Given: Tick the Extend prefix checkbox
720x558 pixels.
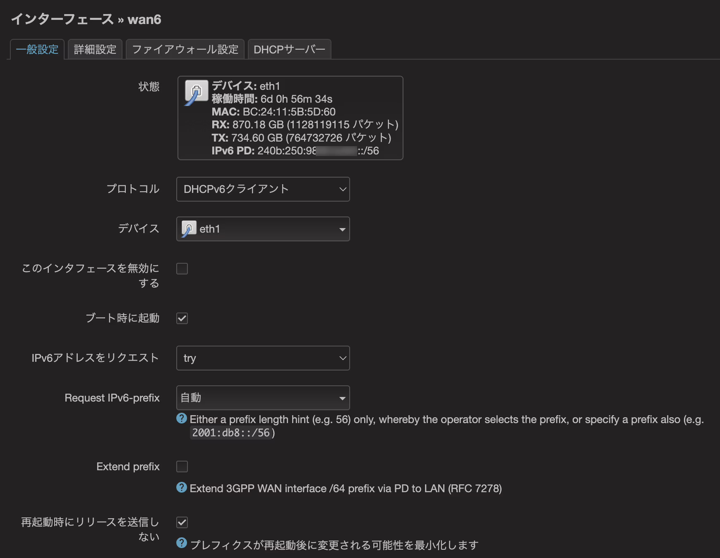Looking at the screenshot, I should pos(182,467).
